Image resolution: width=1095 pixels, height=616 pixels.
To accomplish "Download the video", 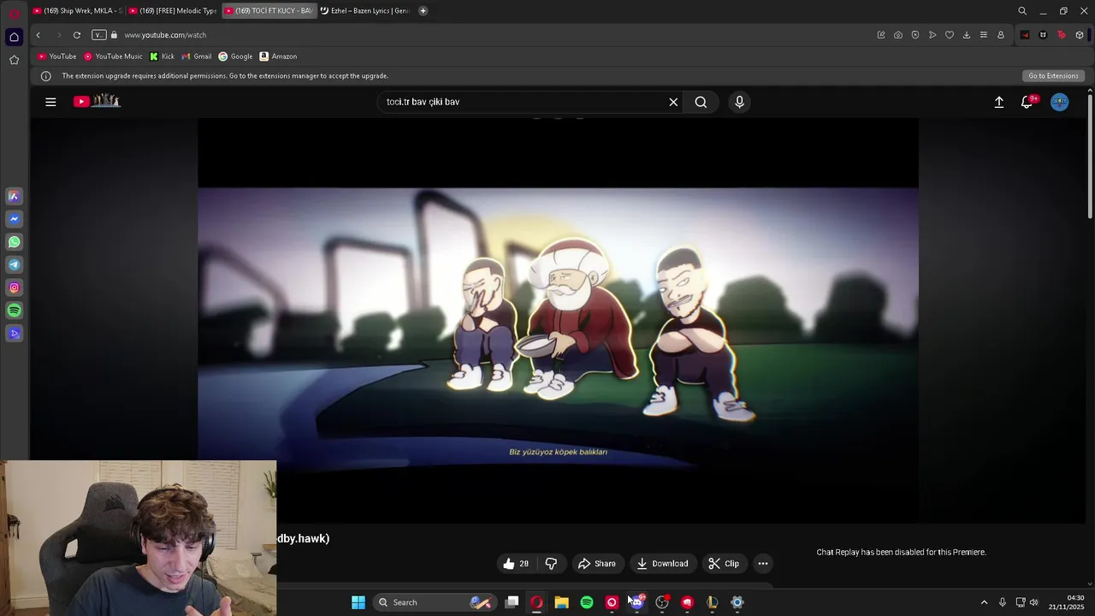I will click(662, 563).
